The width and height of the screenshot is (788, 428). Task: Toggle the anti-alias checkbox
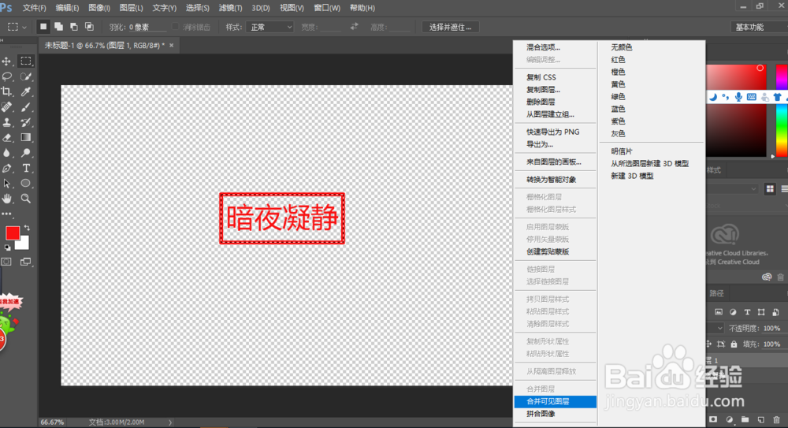click(176, 27)
